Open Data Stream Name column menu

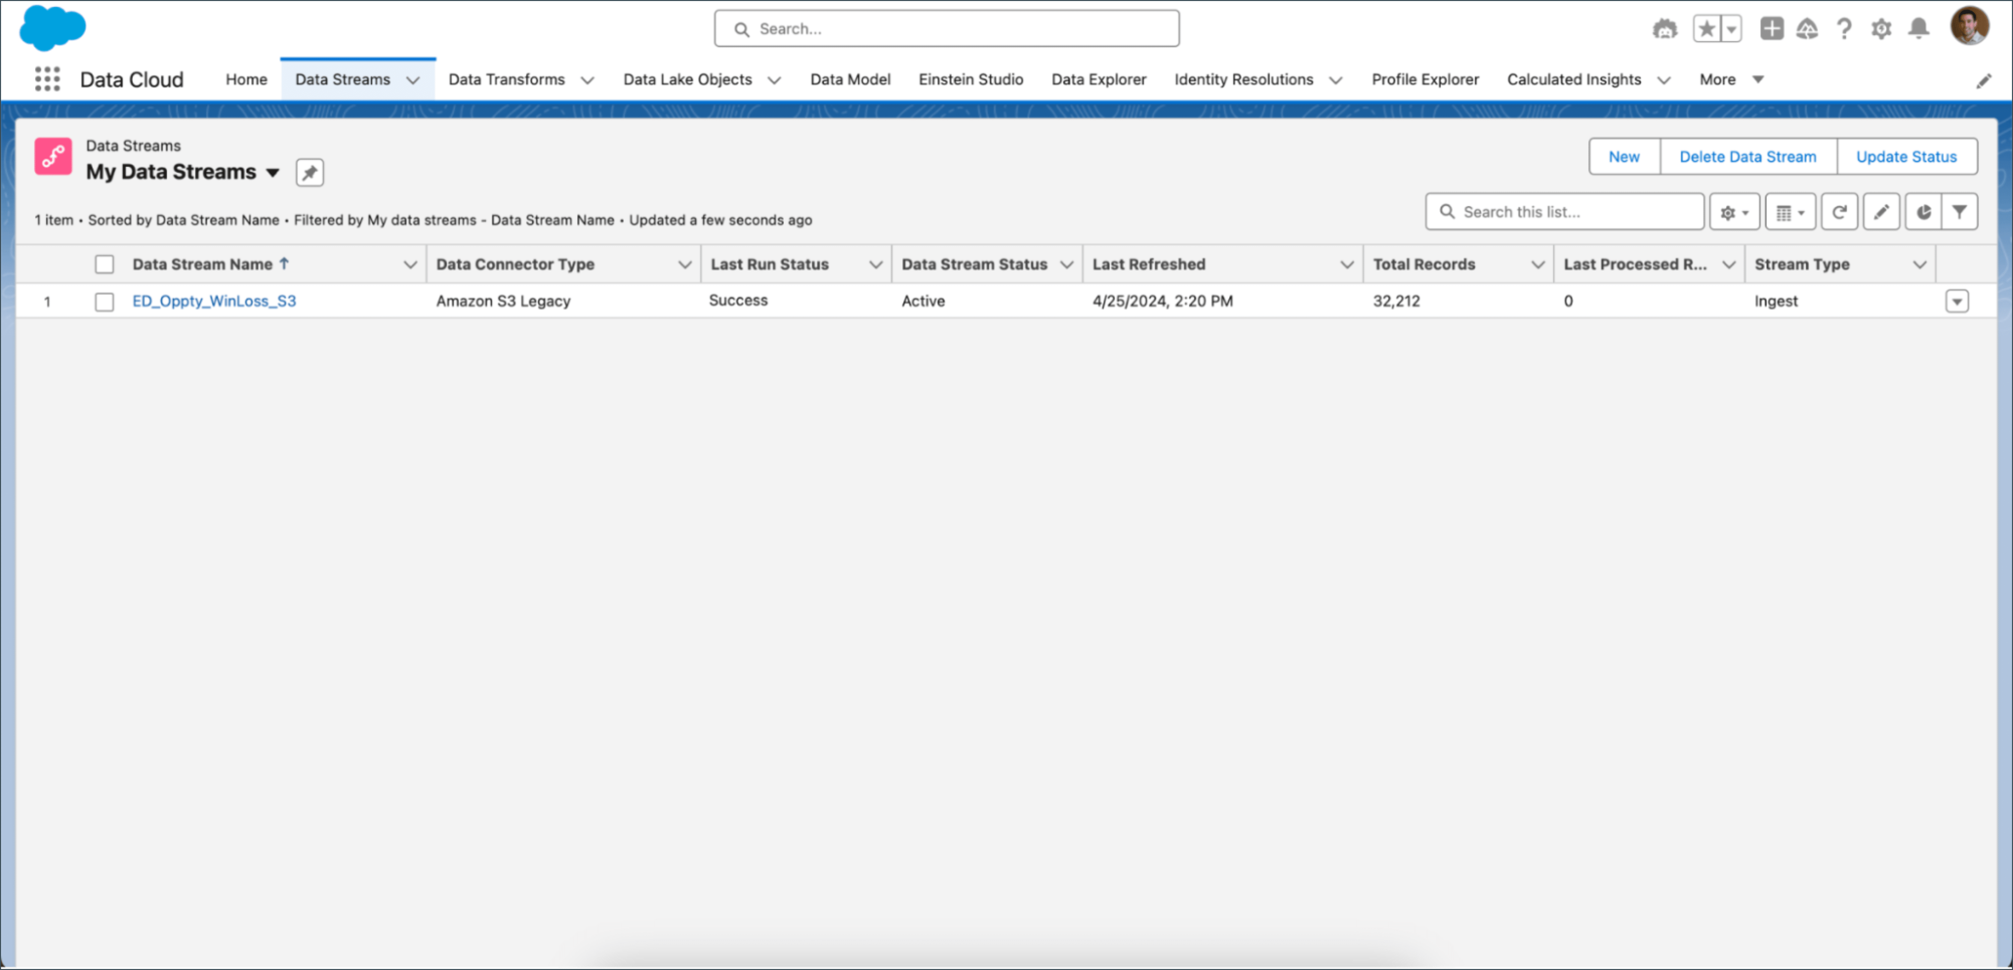point(409,265)
